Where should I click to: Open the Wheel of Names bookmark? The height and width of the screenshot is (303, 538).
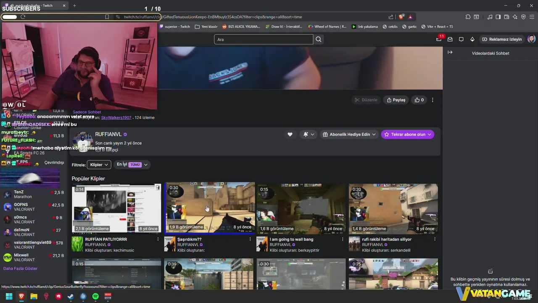pos(327,27)
